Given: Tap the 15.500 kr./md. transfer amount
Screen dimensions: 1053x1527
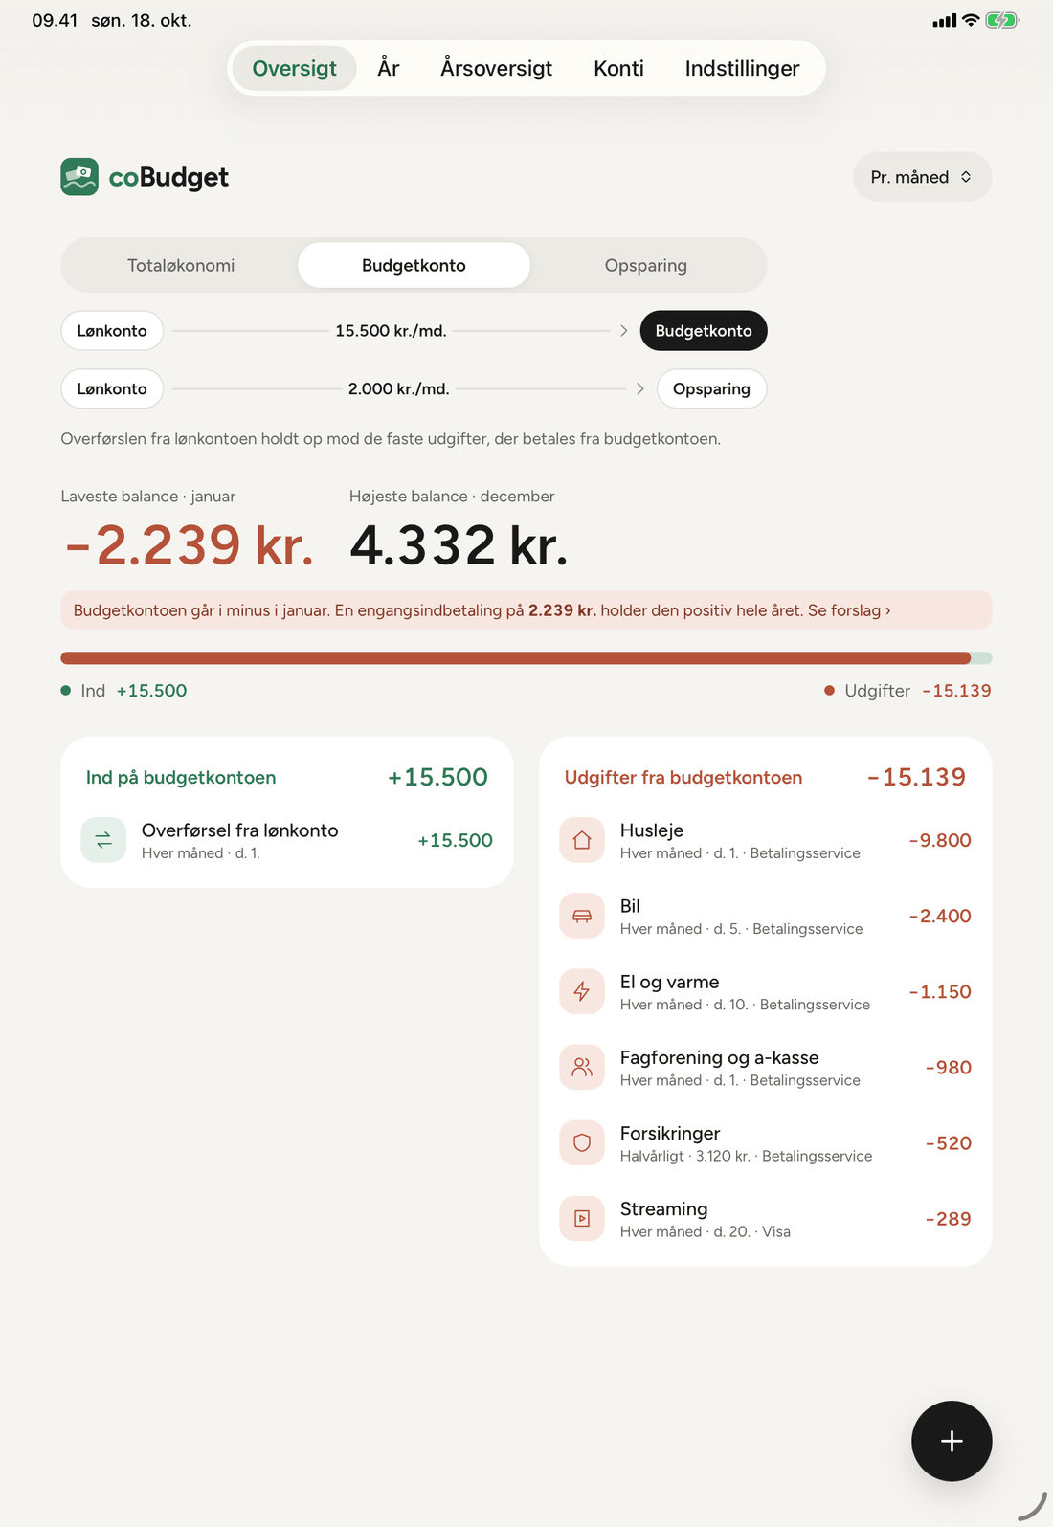Looking at the screenshot, I should [x=391, y=331].
